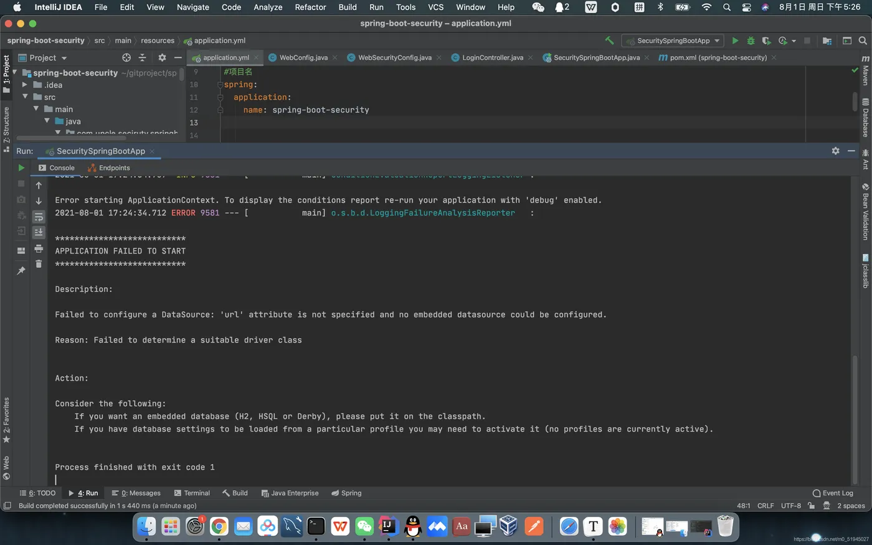Click the Up the Stack Trace arrow
The width and height of the screenshot is (872, 545).
coord(39,185)
